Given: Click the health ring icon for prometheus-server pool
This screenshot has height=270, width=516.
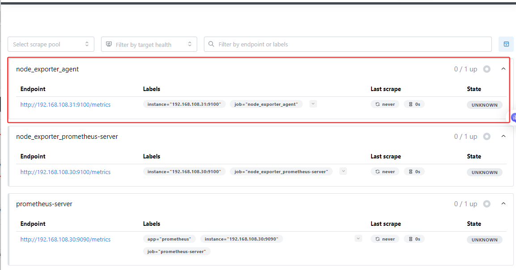Looking at the screenshot, I should [x=486, y=204].
